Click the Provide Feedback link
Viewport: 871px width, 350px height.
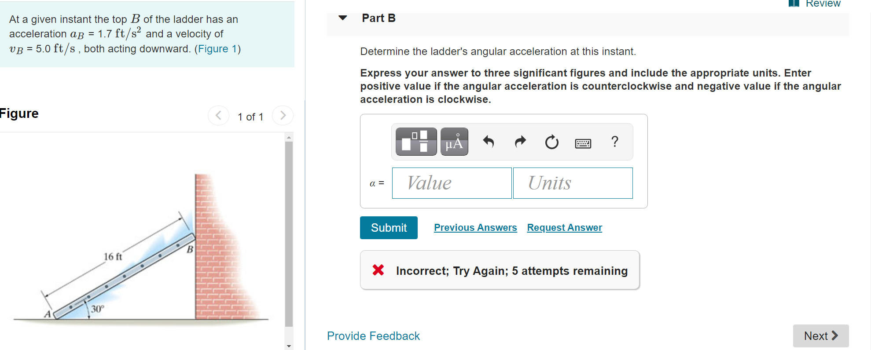(373, 335)
